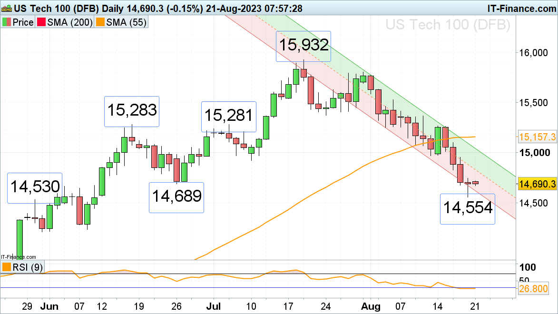Click the 17 date axis label

[288, 306]
